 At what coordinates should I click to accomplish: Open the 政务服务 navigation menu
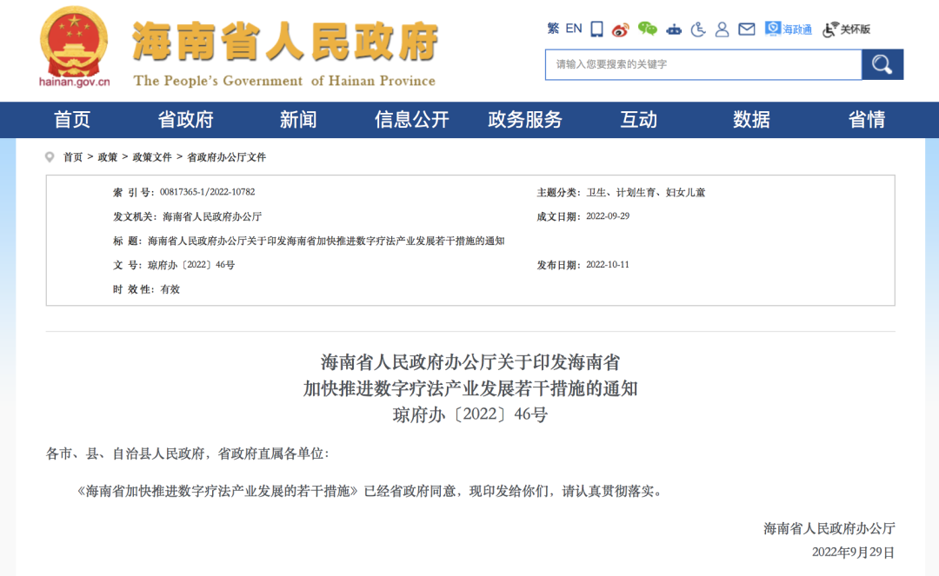[524, 120]
